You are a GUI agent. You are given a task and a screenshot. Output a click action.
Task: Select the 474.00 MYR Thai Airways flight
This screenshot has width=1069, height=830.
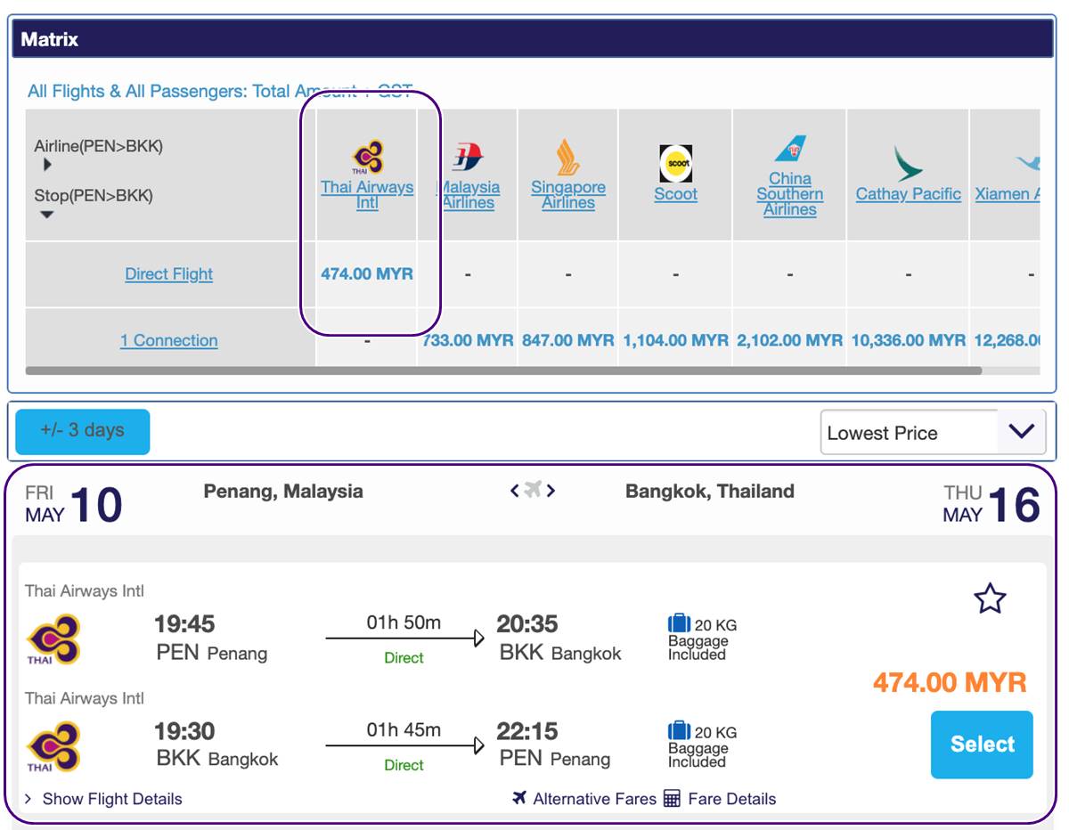pyautogui.click(x=982, y=745)
